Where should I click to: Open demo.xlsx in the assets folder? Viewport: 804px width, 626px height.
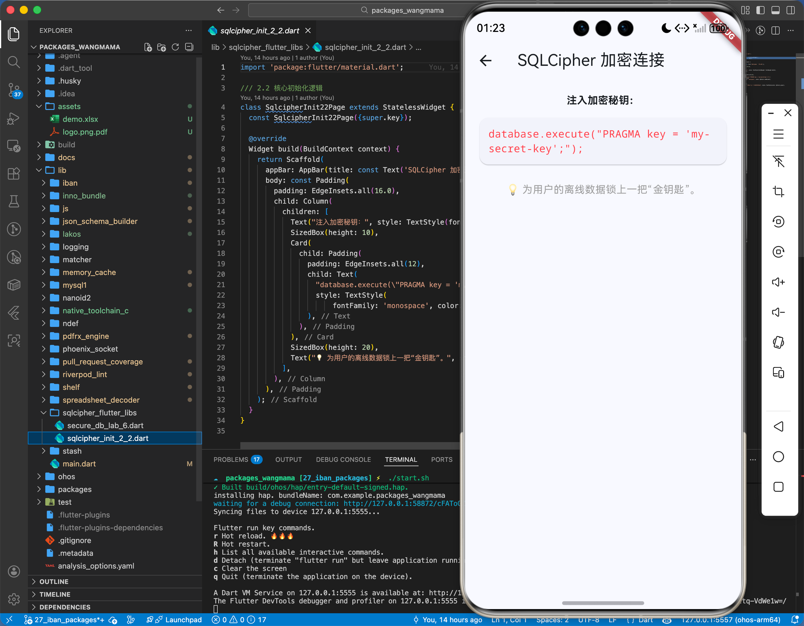point(115,119)
